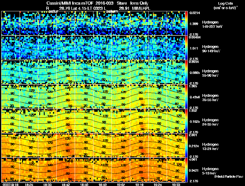The width and height of the screenshot is (245, 186).
Task: Select the "2016-033" date in the title
Action: 104,3
